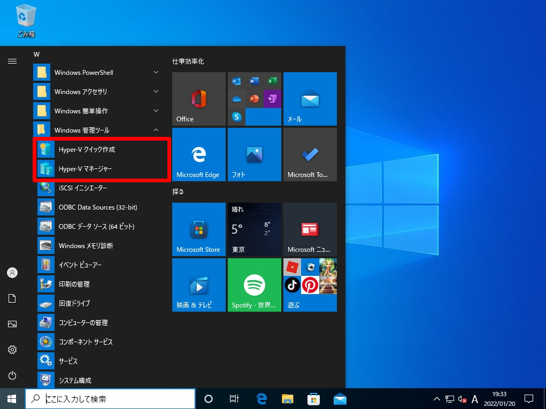The width and height of the screenshot is (546, 409).
Task: Open Hyper-V クイック作成 from the app list
Action: point(101,150)
